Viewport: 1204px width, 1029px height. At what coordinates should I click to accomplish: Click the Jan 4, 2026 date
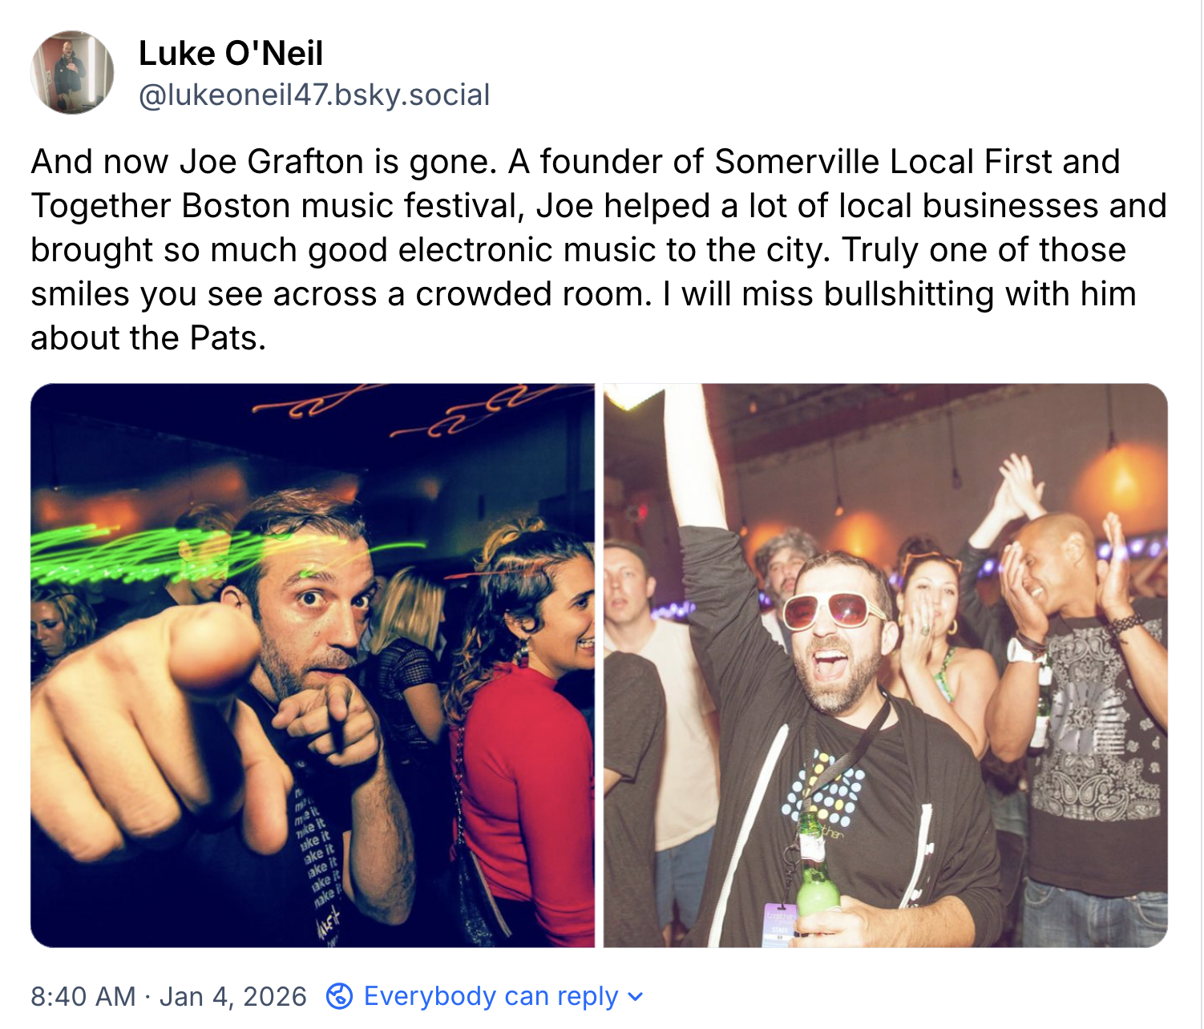(x=233, y=996)
